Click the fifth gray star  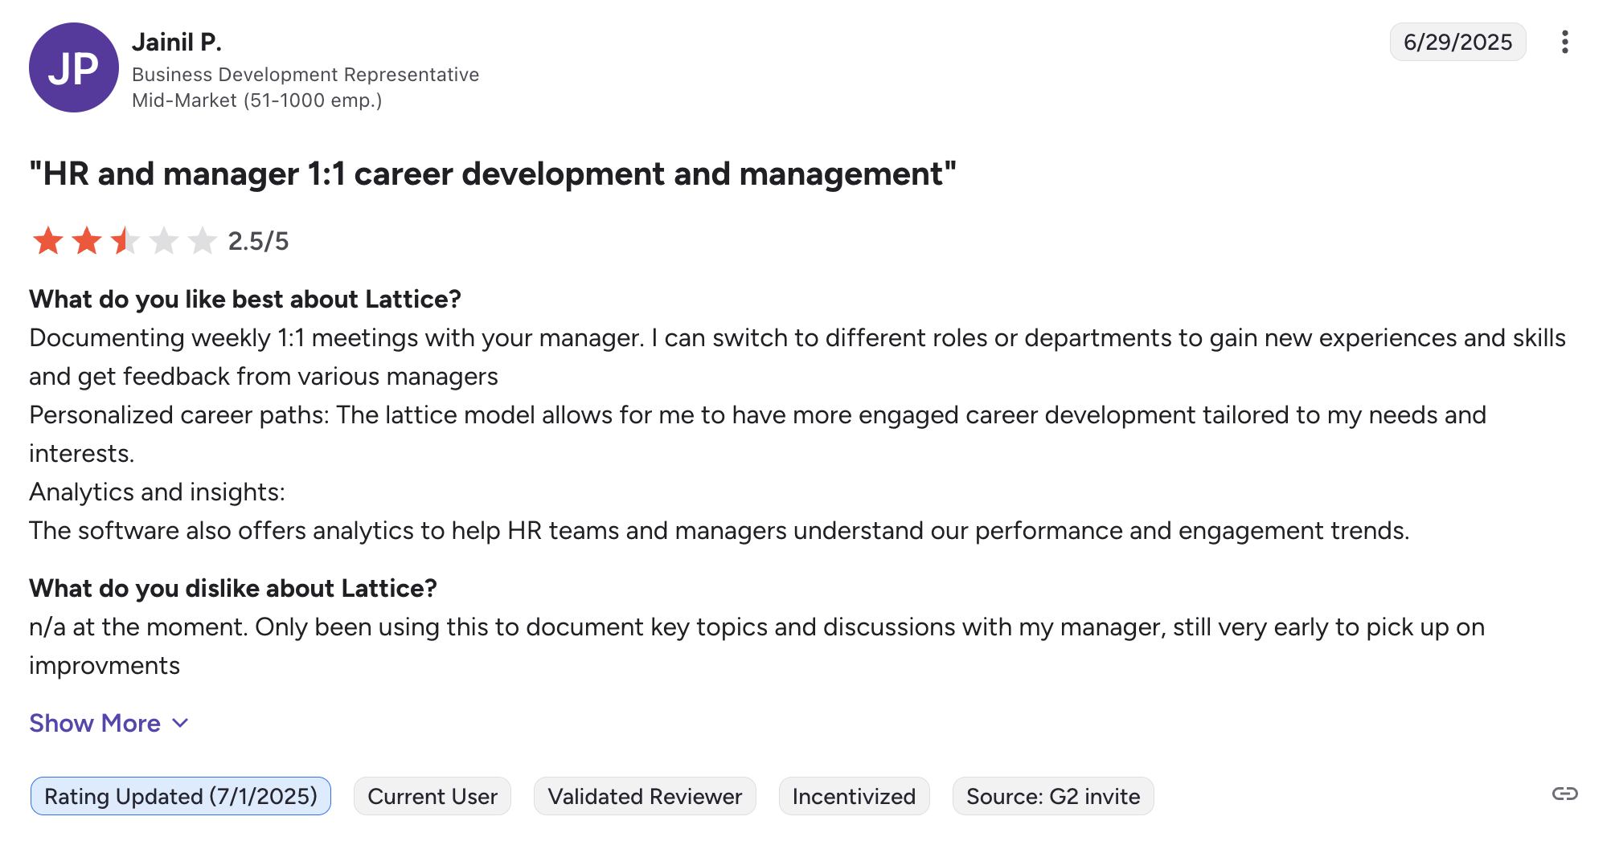(203, 241)
